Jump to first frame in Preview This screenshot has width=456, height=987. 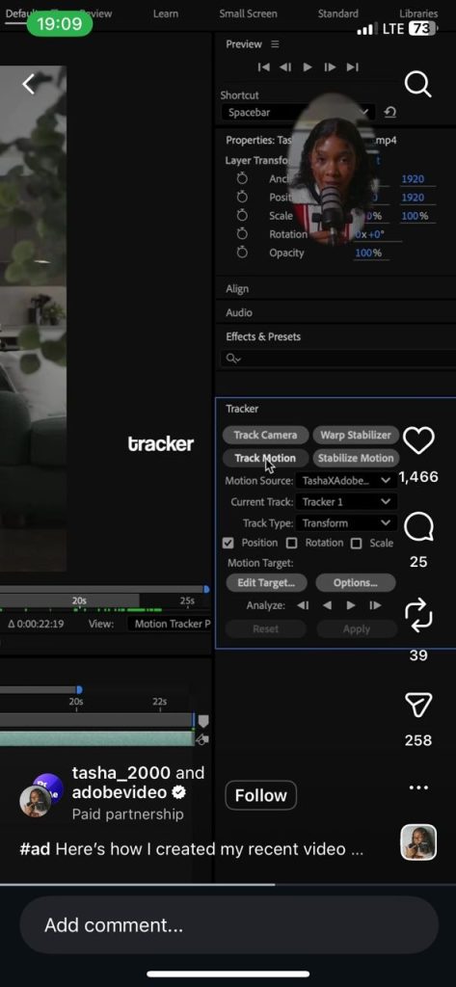pyautogui.click(x=264, y=67)
